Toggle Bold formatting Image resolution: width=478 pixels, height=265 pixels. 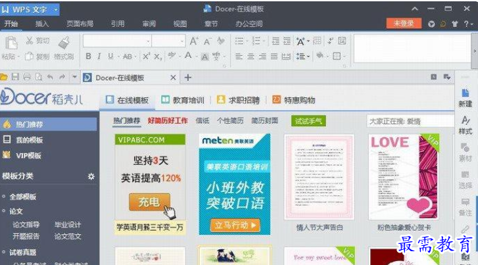pos(88,57)
